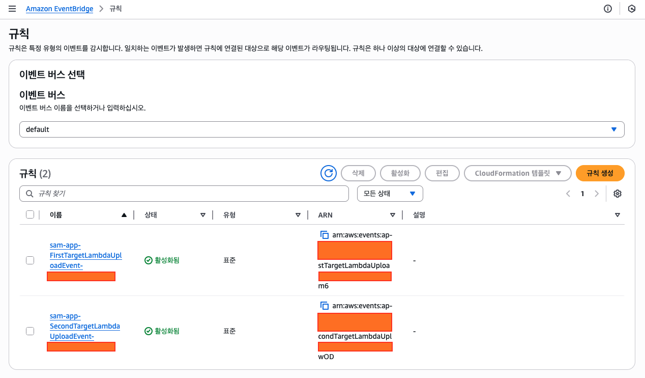Select sam-app-SecondTargetLambdaUploadEvent rule checkbox

point(30,331)
